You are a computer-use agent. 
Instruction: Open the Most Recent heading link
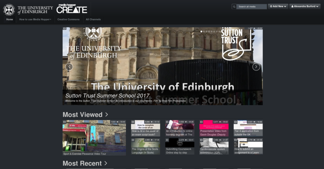[82, 163]
